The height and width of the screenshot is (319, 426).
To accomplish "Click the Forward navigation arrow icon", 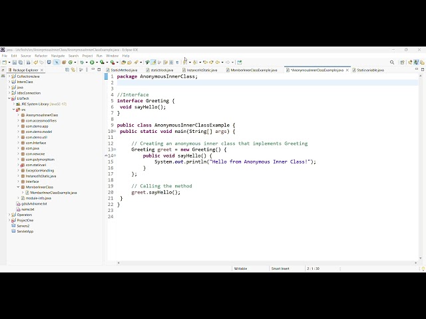I will [228, 62].
